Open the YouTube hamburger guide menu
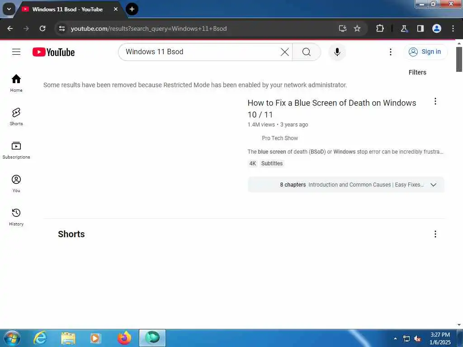463x347 pixels. [x=16, y=52]
